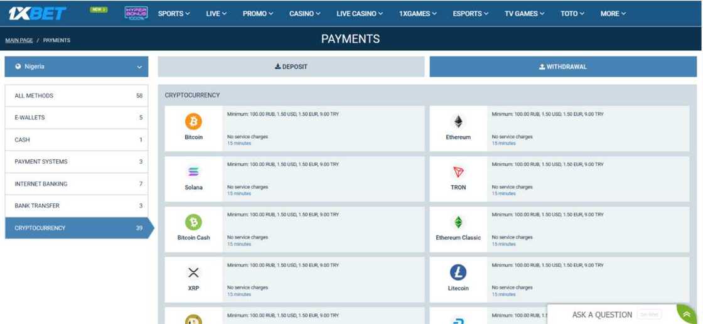Go to MAIN PAGE breadcrumb link

click(19, 40)
